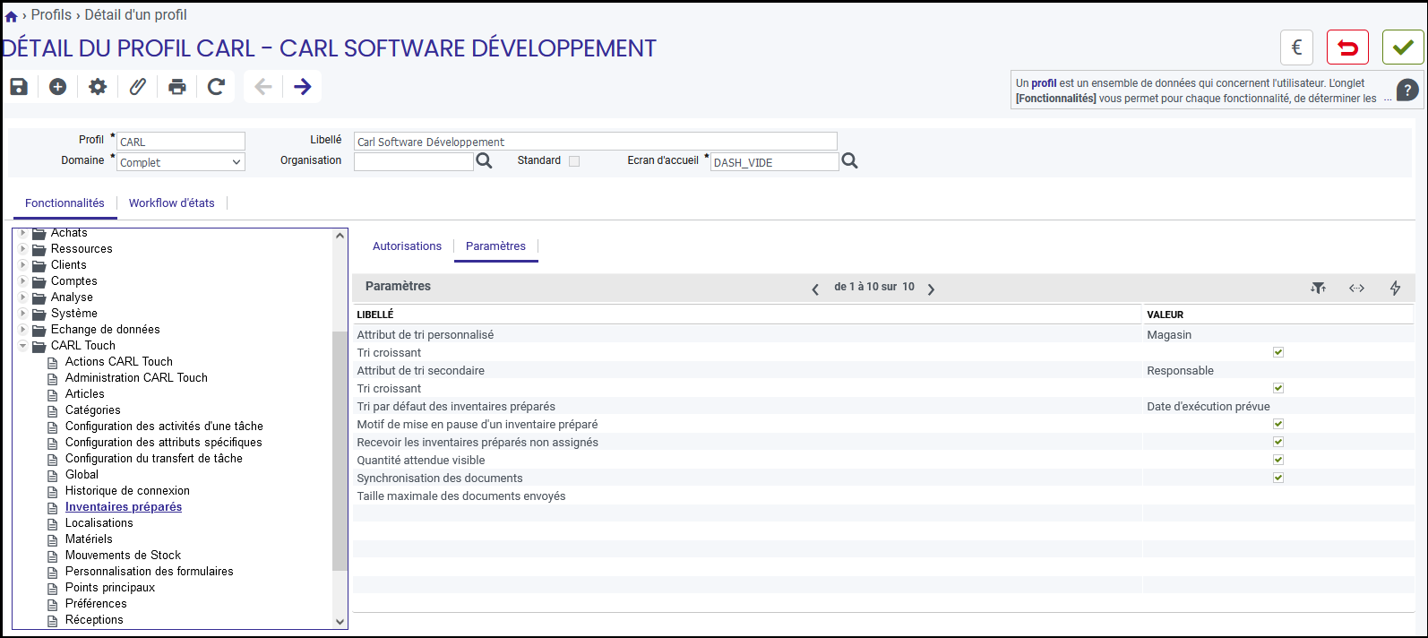Open the Autorisations tab
The width and height of the screenshot is (1428, 638).
tap(407, 246)
